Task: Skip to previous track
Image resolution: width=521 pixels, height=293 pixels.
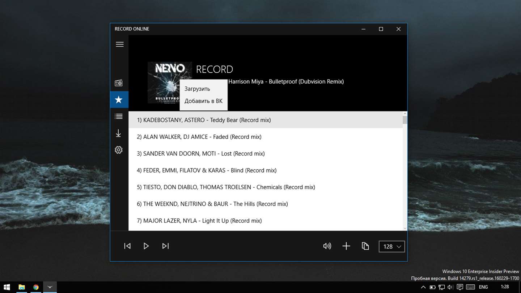Action: point(127,246)
